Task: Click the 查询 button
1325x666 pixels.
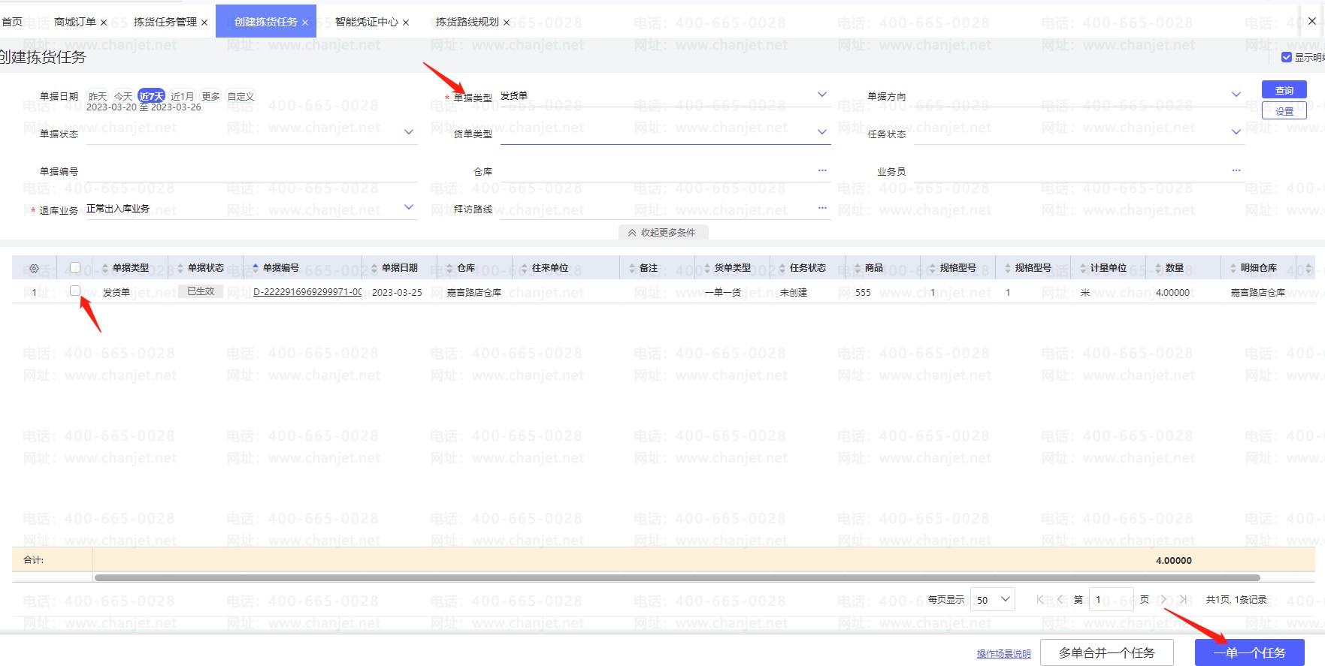Action: pos(1284,90)
